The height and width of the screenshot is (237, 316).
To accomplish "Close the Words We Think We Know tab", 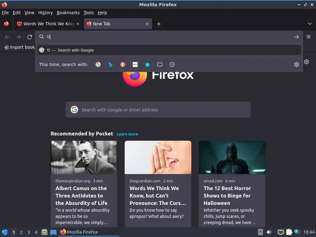I will [x=78, y=24].
